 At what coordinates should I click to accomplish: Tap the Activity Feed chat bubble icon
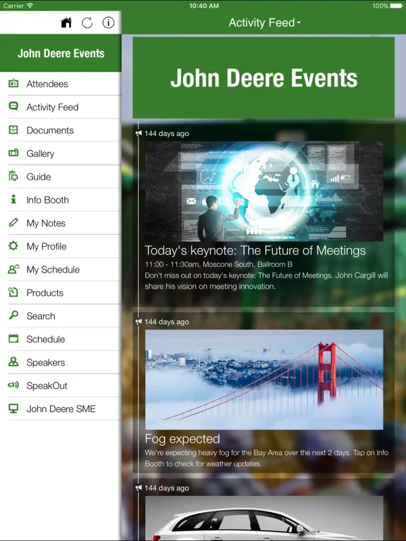[x=13, y=106]
